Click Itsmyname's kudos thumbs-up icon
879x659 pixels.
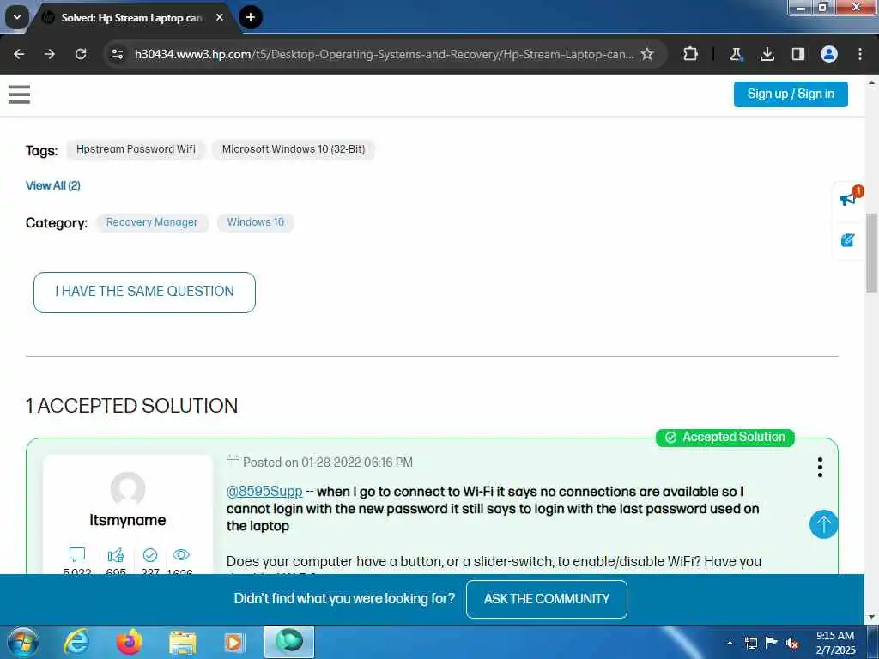(116, 555)
